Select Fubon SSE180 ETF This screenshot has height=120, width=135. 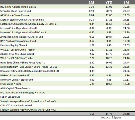click(x=10, y=97)
